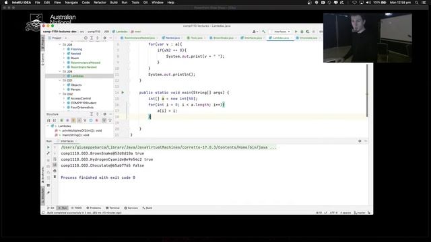Click the editor vertical scrollbar
This screenshot has height=242, width=431.
click(367, 91)
